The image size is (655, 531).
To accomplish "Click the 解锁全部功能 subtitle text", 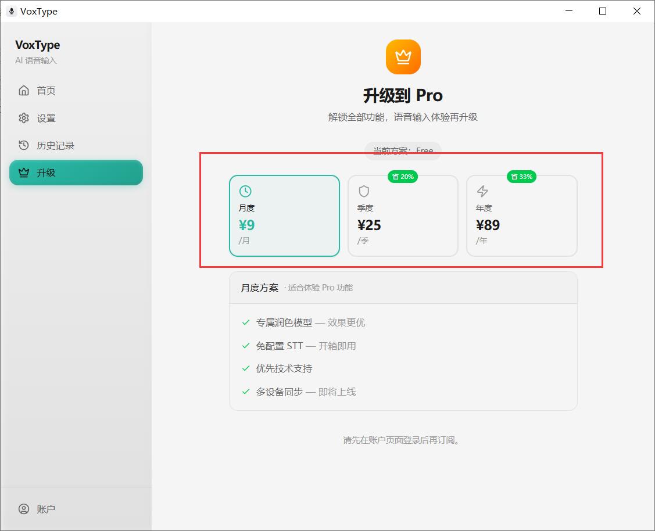I will (x=403, y=117).
